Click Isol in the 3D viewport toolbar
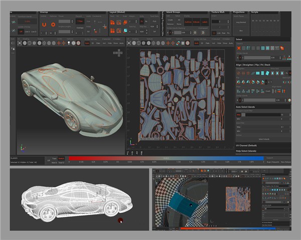 pyautogui.click(x=104, y=43)
